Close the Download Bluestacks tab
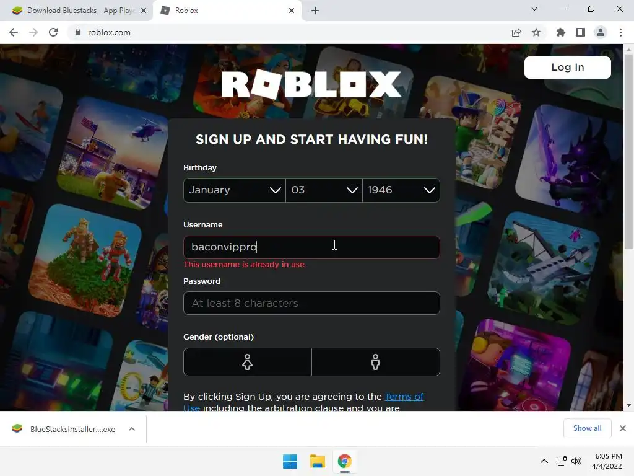The image size is (634, 476). pos(144,11)
